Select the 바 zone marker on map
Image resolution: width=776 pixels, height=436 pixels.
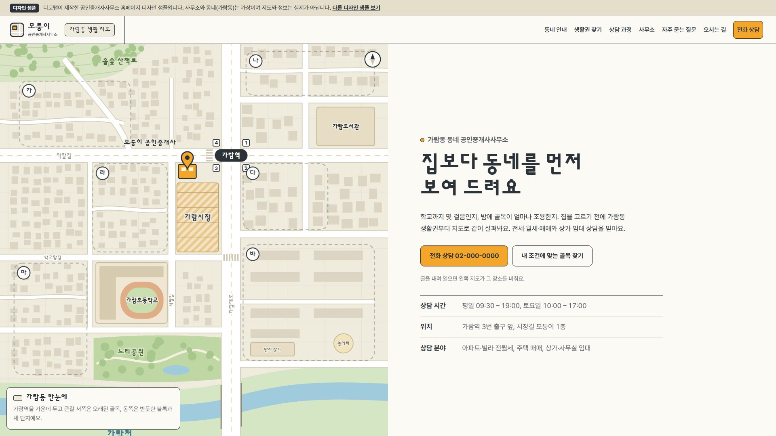coord(253,254)
